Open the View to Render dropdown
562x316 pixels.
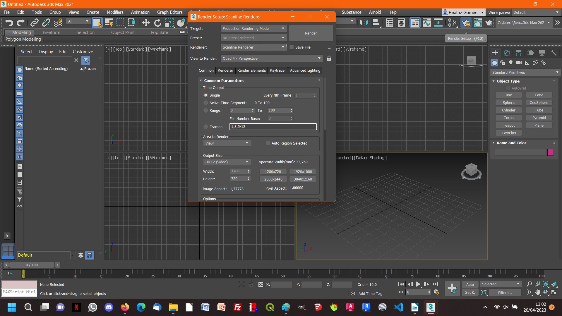(x=272, y=58)
